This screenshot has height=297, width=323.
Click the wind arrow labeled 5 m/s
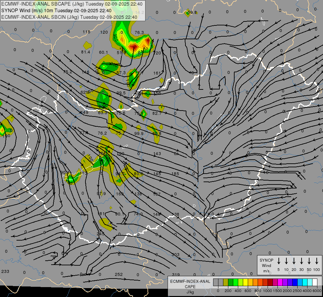click(278, 261)
